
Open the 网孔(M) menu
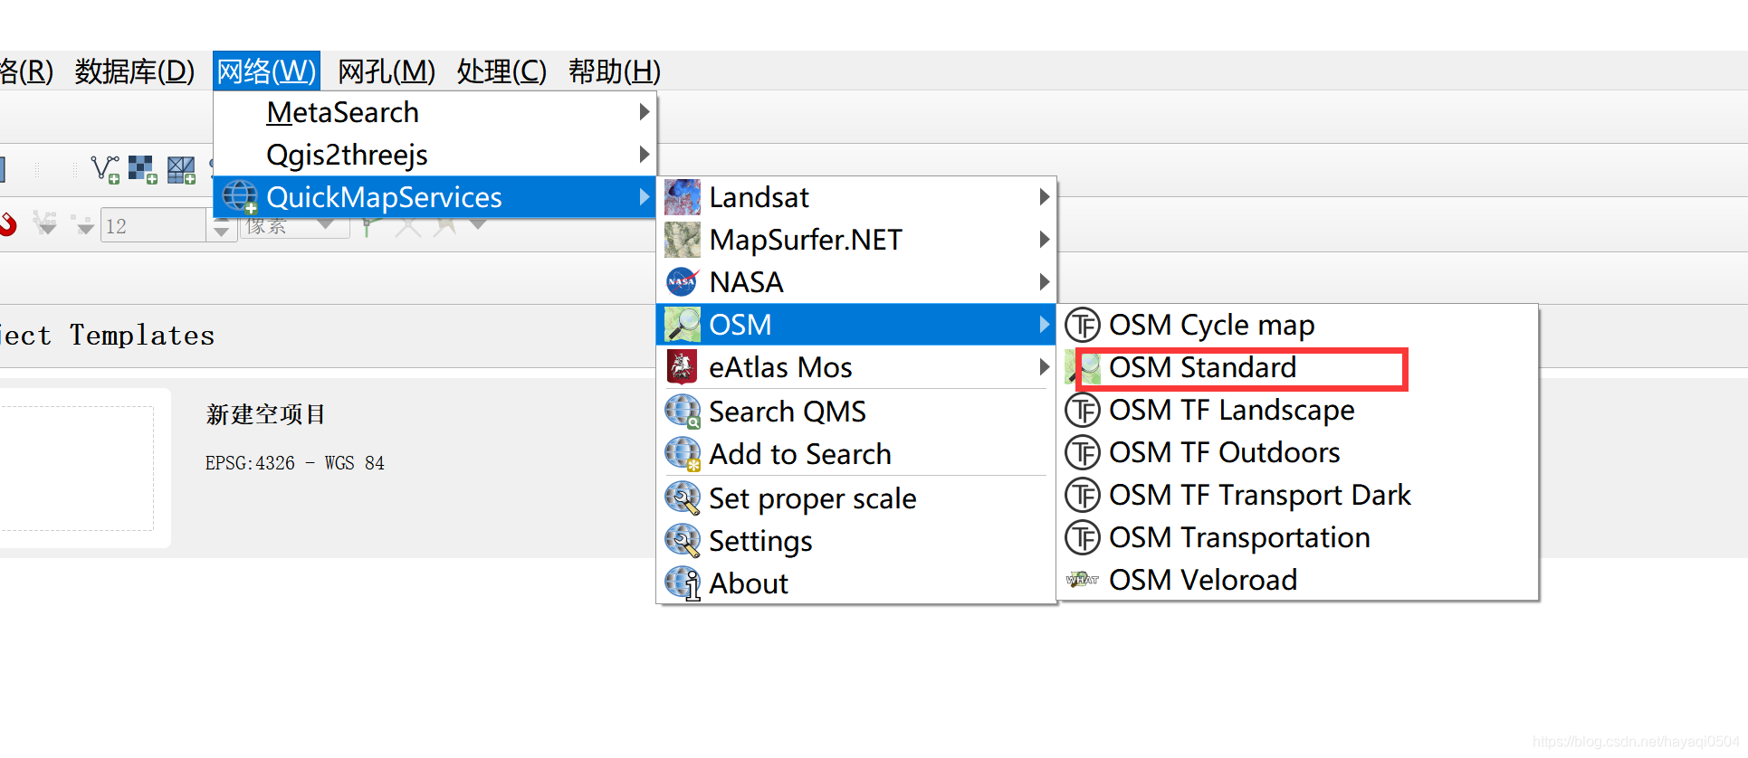[387, 71]
